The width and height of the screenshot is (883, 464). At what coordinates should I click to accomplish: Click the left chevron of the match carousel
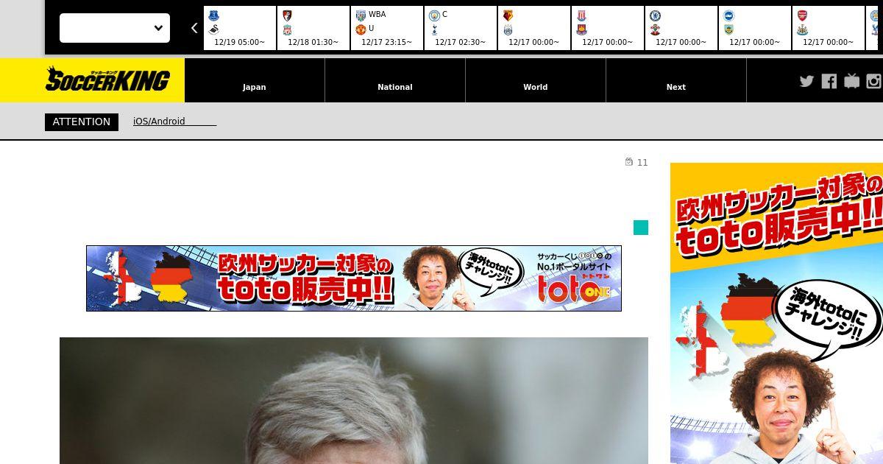pos(194,28)
